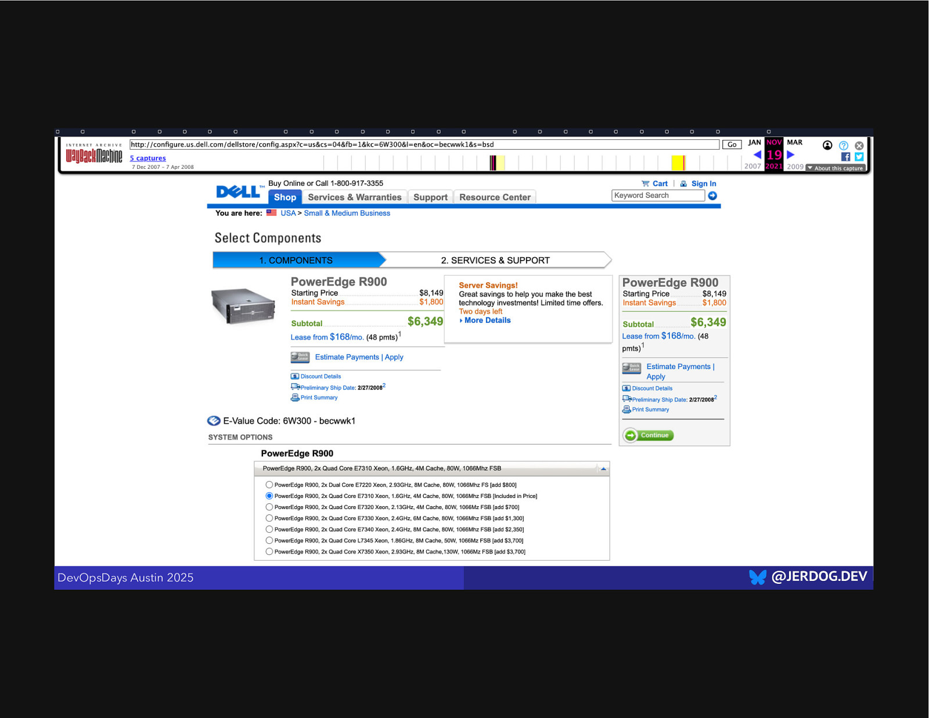
Task: Jump to 2009 in timeline
Action: pos(795,166)
